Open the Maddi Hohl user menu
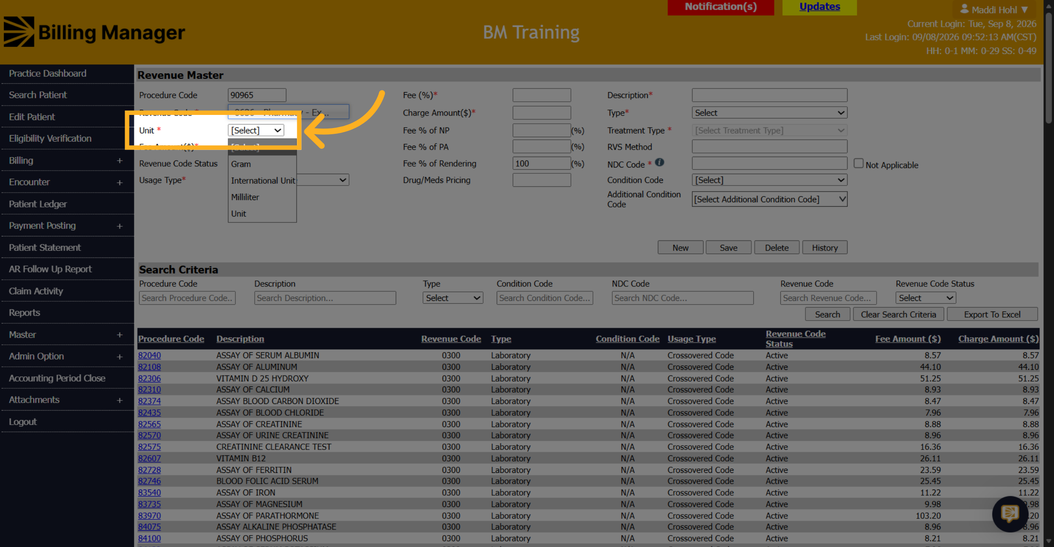Screen dimensions: 1054x547 point(994,9)
